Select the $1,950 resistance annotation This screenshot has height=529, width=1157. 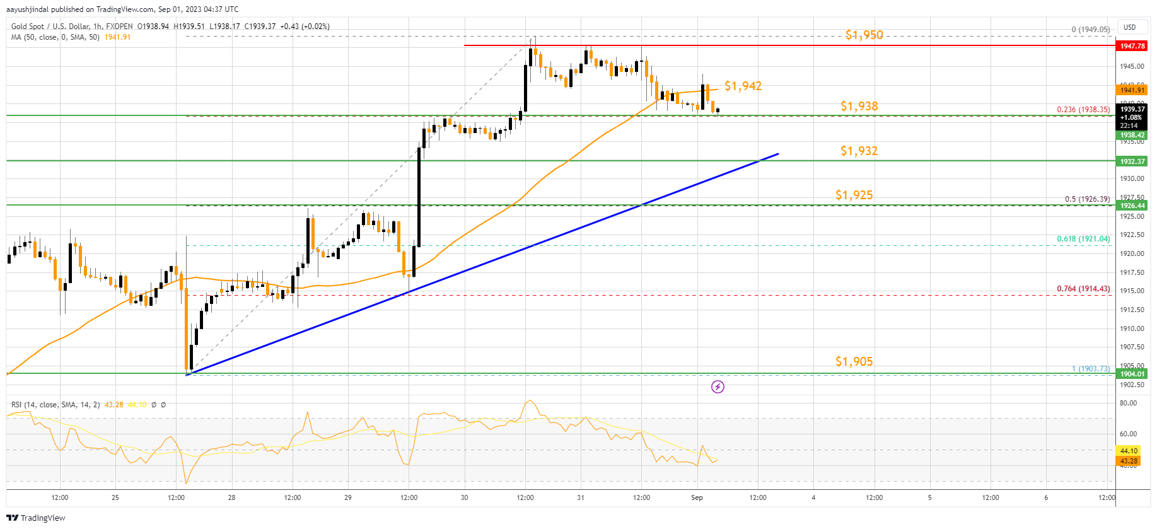click(864, 35)
